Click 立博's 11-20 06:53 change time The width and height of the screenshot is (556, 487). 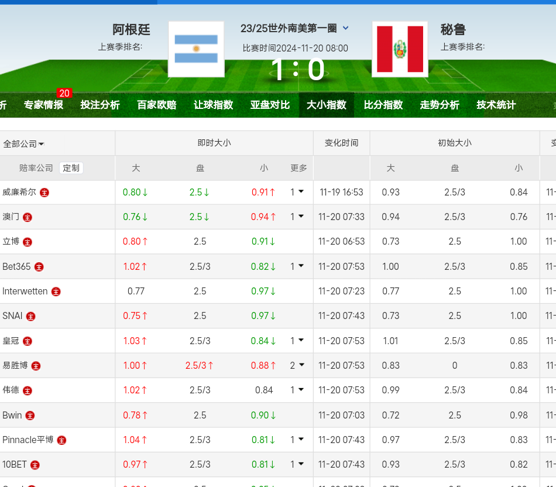(x=341, y=242)
